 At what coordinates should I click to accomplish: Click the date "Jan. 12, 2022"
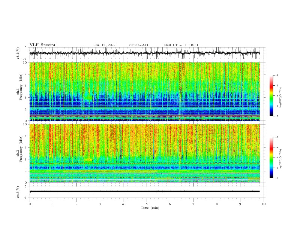pos(105,45)
